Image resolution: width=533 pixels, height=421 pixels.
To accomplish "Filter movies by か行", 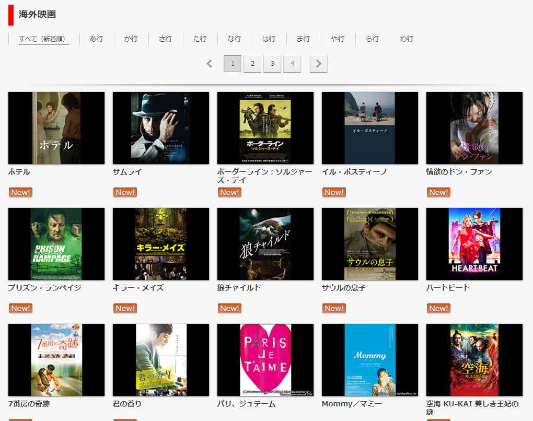I will (131, 39).
